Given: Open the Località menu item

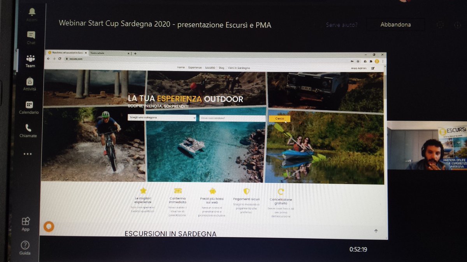Looking at the screenshot, I should 210,68.
